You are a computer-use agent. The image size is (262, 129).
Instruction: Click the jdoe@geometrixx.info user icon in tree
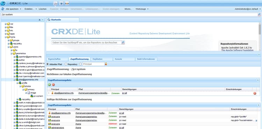click(x=17, y=80)
